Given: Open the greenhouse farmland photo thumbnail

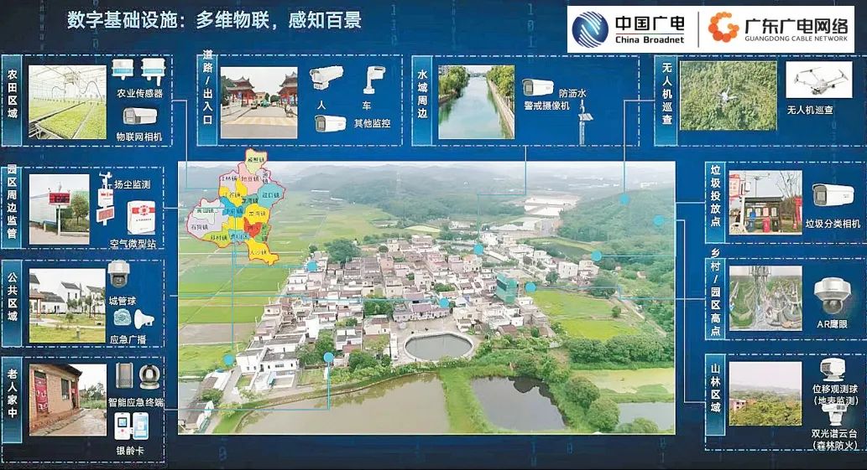Looking at the screenshot, I should click(x=67, y=102).
